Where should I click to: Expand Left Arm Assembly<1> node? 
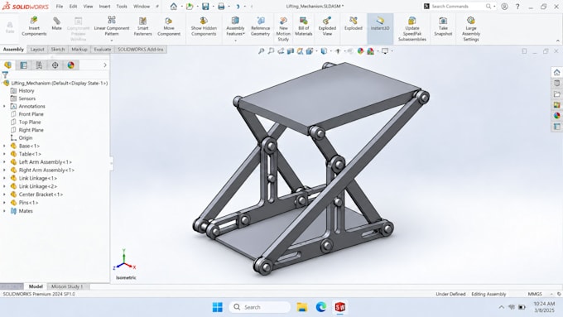pos(4,162)
